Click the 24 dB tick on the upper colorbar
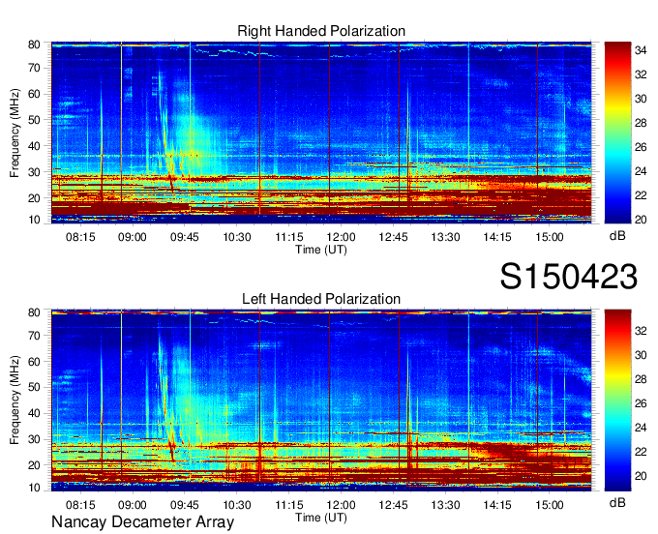This screenshot has width=658, height=534. 641,171
